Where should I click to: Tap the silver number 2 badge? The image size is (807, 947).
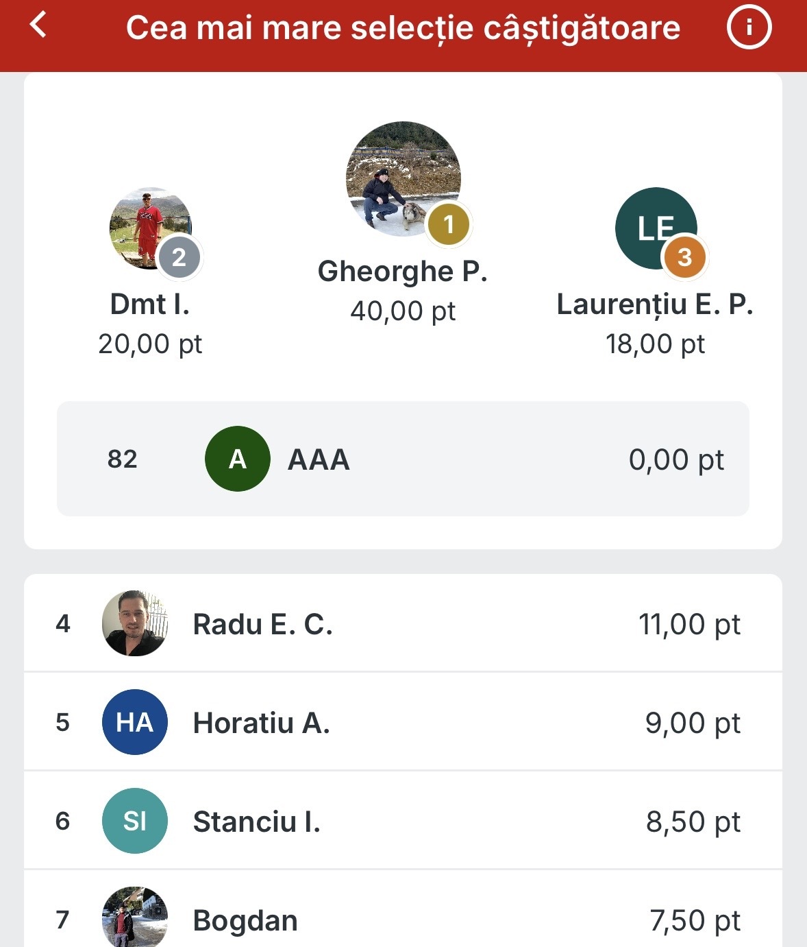point(179,257)
